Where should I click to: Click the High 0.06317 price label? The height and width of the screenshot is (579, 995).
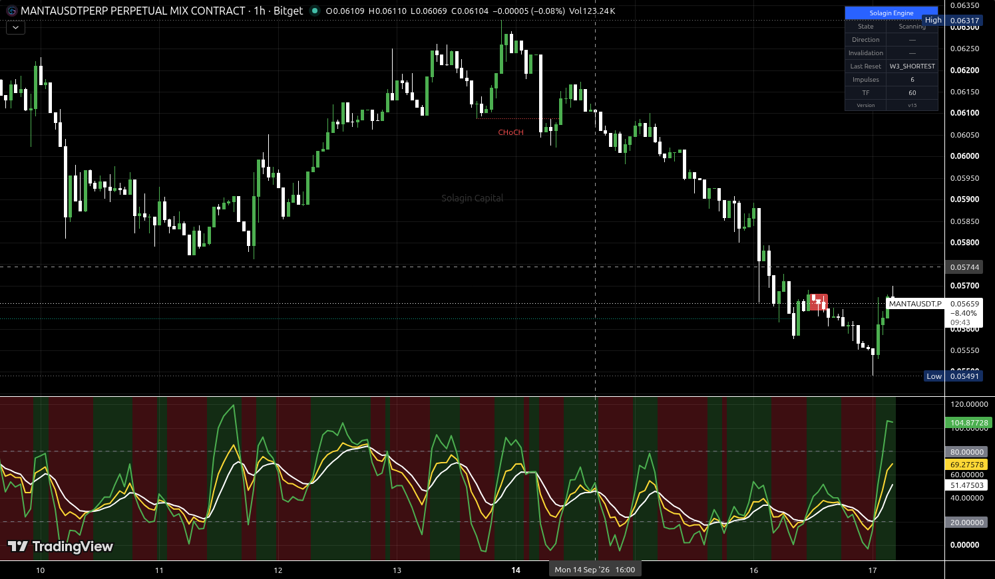pos(952,21)
